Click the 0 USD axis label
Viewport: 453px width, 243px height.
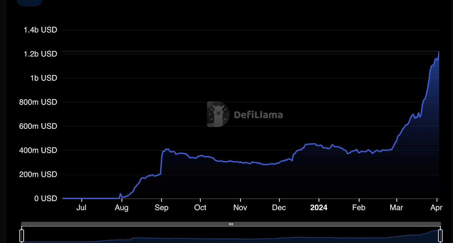46,198
